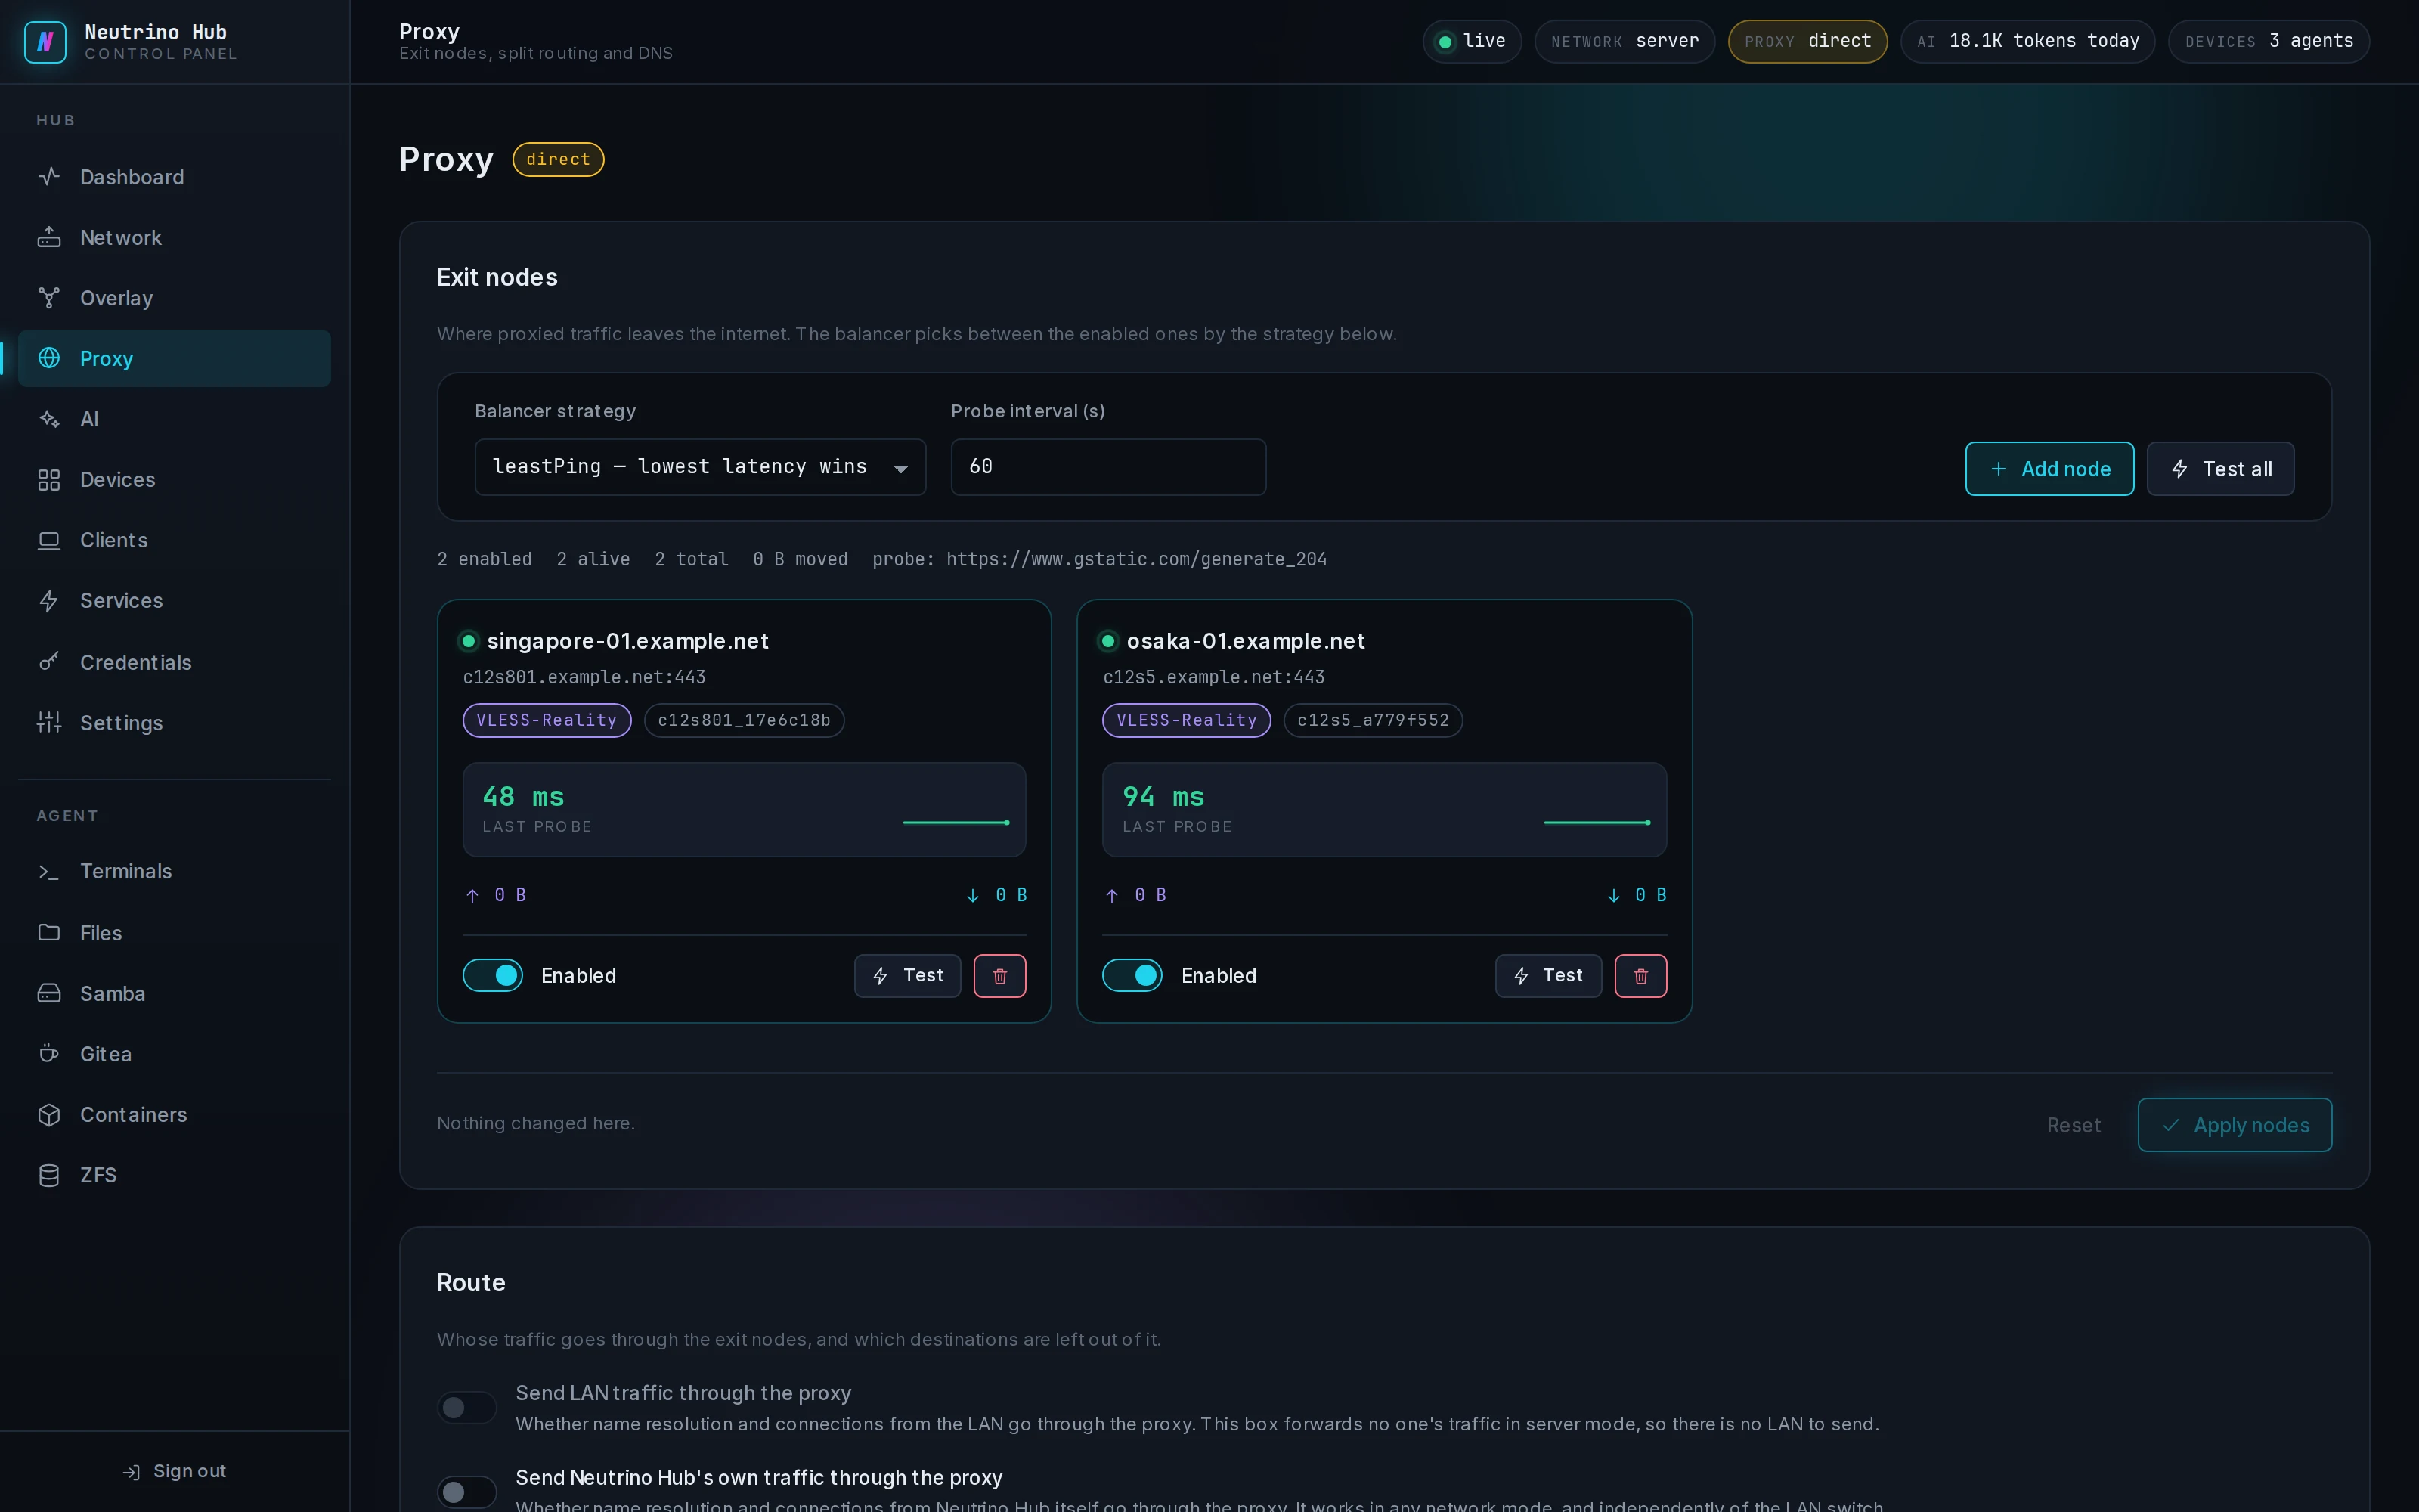
Task: Click the NETWORK server status pill
Action: (x=1625, y=42)
